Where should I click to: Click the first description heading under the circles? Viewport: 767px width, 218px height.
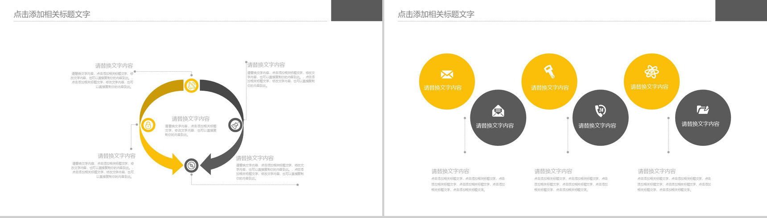pyautogui.click(x=450, y=171)
